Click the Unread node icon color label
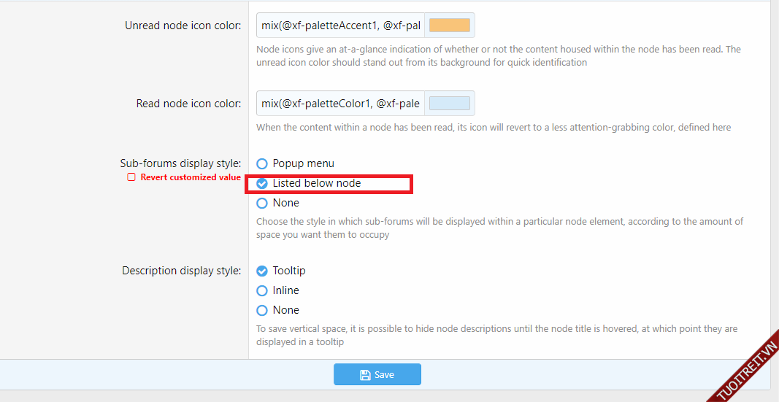The image size is (779, 402). [183, 26]
